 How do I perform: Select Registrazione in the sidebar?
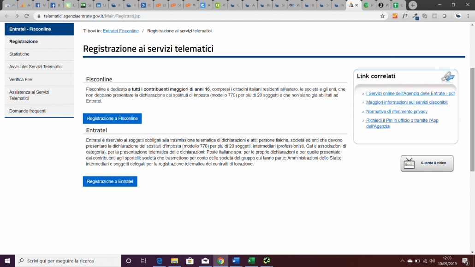pos(39,42)
